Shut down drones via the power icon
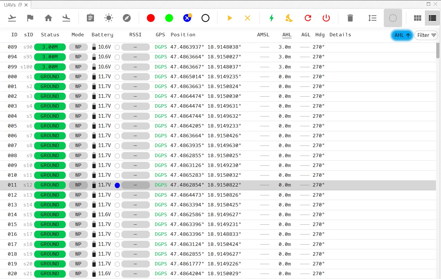This screenshot has width=441, height=279. click(326, 18)
